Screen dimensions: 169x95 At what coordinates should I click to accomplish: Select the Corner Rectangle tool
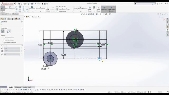click(x=16, y=9)
